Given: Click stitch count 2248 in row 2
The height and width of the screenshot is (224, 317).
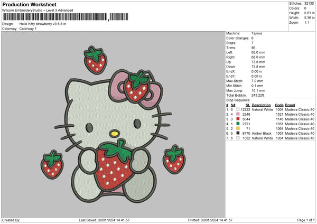Looking at the screenshot, I should coord(246,115).
